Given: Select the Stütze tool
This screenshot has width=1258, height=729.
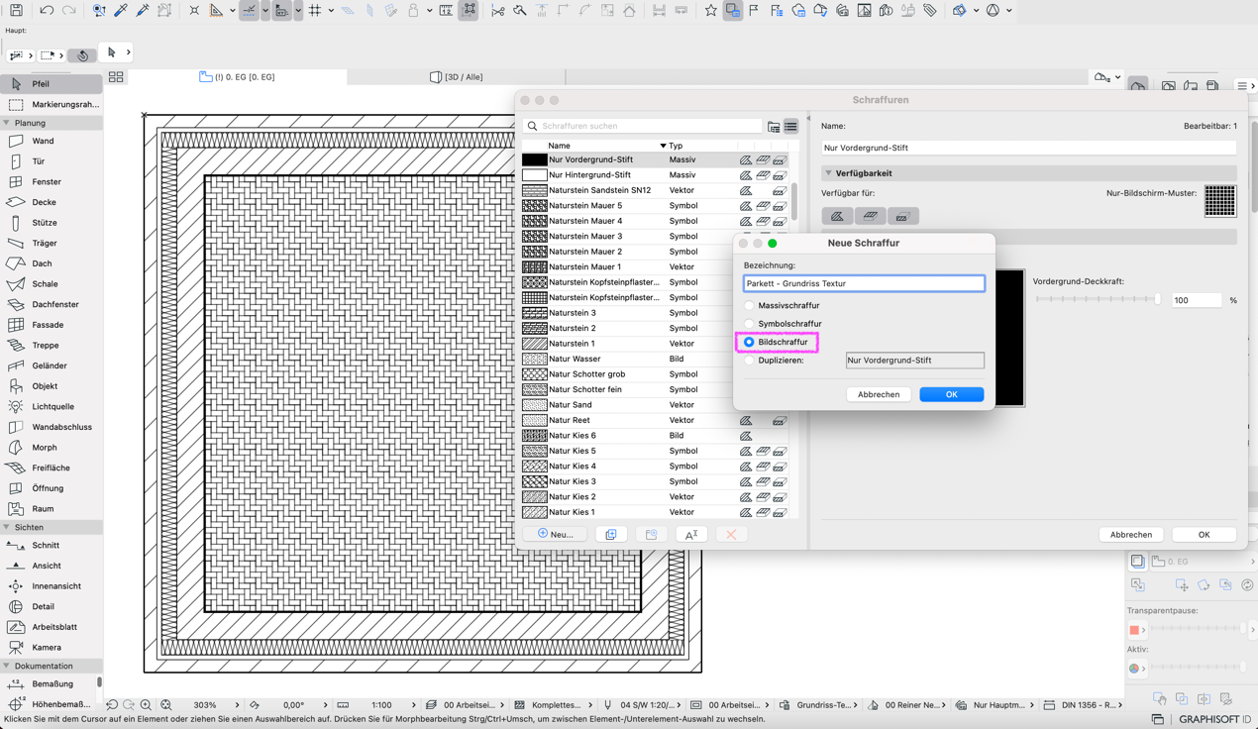Looking at the screenshot, I should (52, 223).
